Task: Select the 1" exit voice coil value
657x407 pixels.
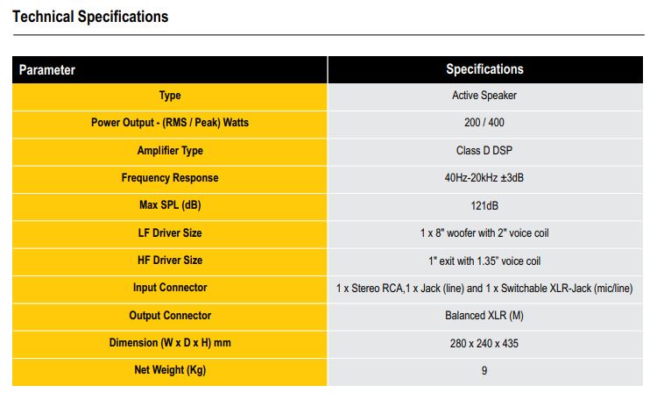Action: coord(484,261)
